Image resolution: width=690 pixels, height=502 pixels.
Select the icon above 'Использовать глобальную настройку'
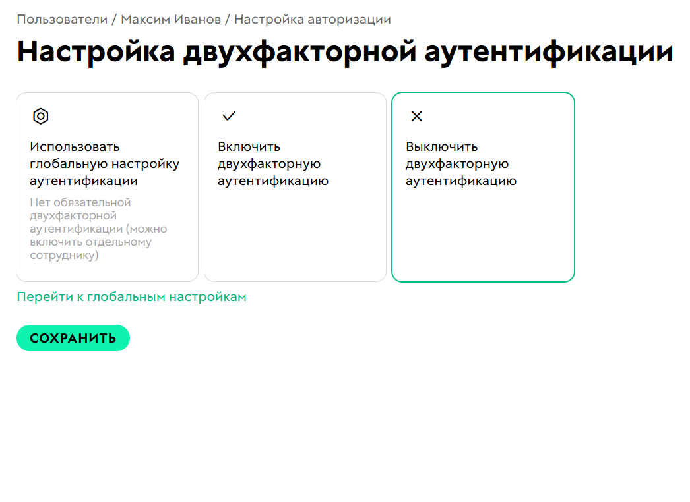[41, 116]
